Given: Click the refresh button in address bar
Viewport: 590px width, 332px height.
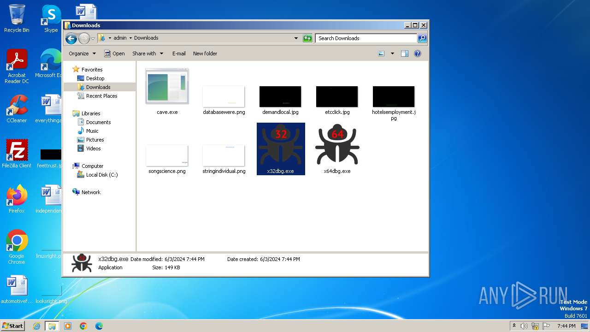Looking at the screenshot, I should tap(307, 38).
